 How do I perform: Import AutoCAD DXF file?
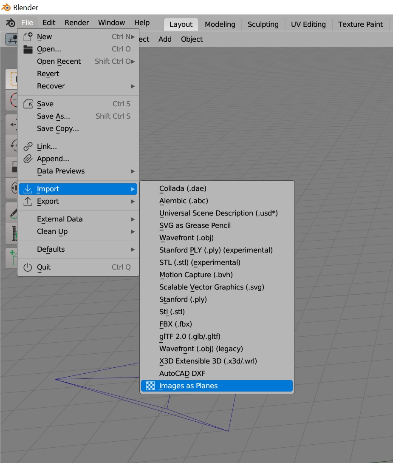pyautogui.click(x=217, y=374)
